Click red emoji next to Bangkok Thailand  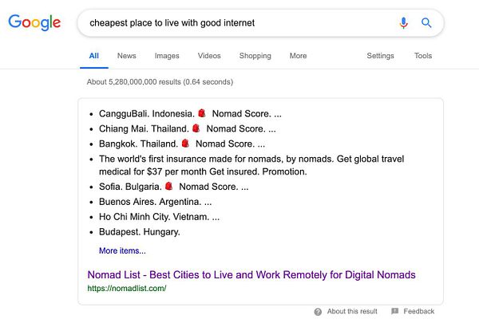185,144
